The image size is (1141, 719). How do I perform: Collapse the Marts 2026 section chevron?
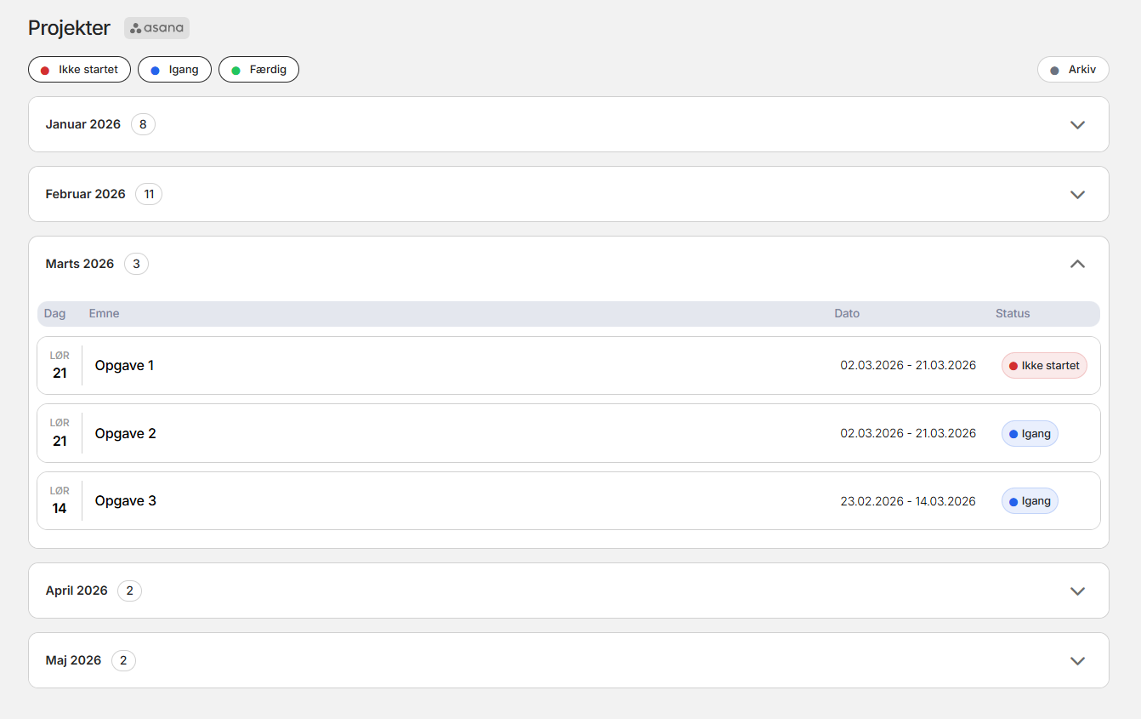coord(1077,265)
